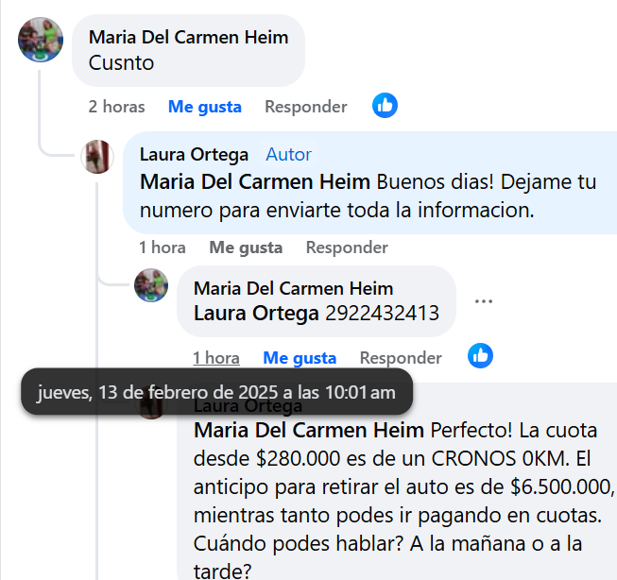Toggle Me gusta on Laura's Buenos dias reply

point(246,247)
